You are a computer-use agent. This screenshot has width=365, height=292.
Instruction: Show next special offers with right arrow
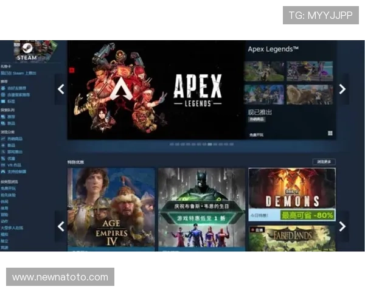click(342, 226)
